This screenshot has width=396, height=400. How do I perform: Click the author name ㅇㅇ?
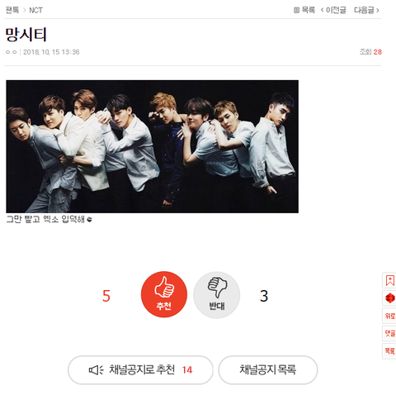click(x=12, y=52)
